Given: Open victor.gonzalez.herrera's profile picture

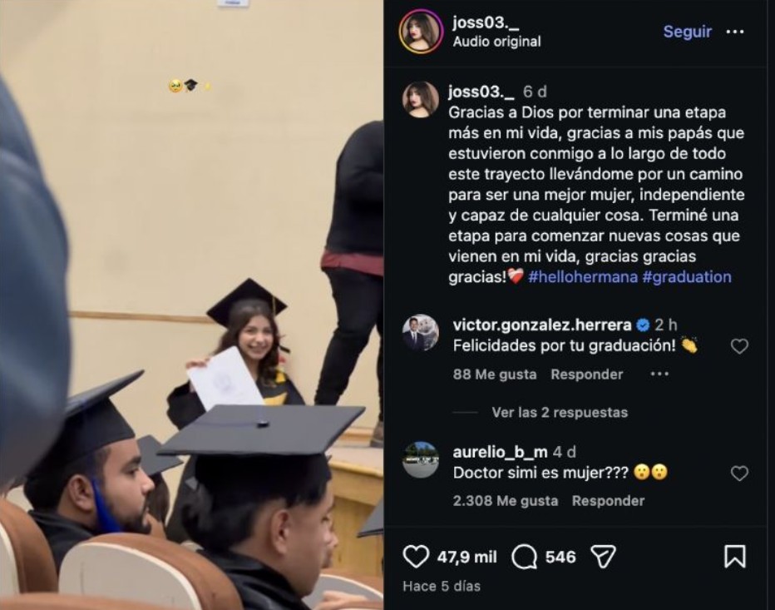Looking at the screenshot, I should pos(421,332).
